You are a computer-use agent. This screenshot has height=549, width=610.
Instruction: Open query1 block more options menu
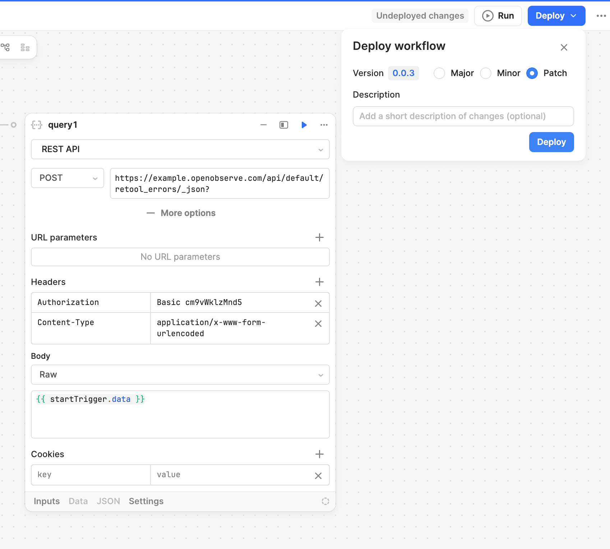tap(324, 125)
